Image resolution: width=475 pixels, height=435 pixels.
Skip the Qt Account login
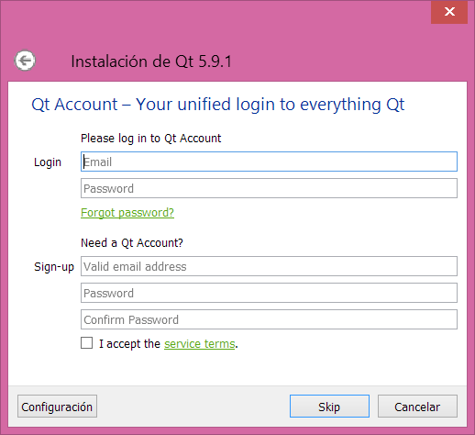pyautogui.click(x=329, y=407)
